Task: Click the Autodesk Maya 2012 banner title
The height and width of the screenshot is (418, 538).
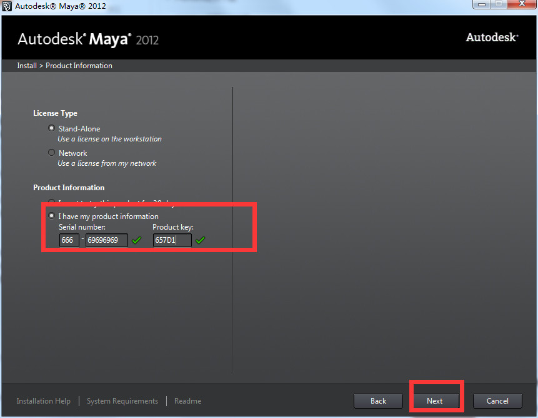Action: 88,39
